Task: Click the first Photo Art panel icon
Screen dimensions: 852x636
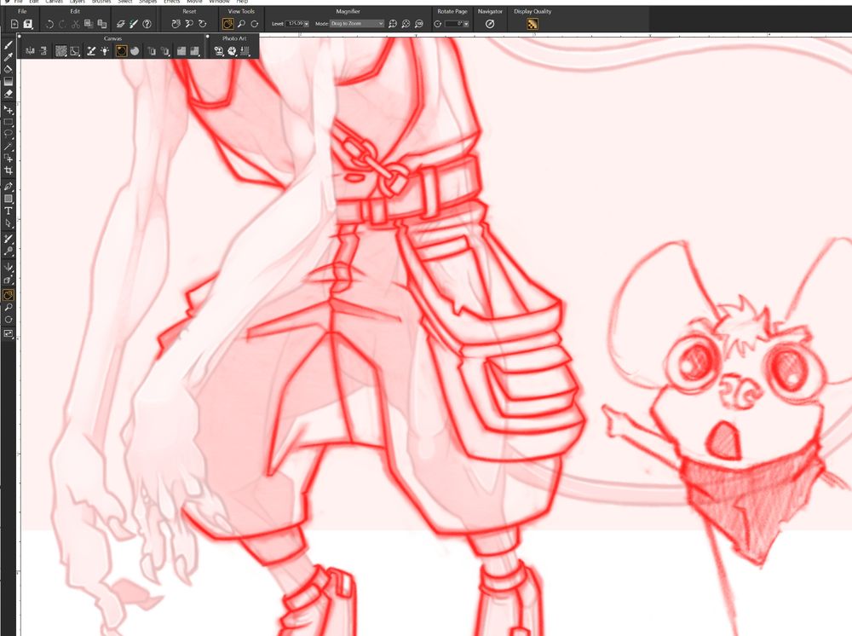Action: [x=218, y=51]
